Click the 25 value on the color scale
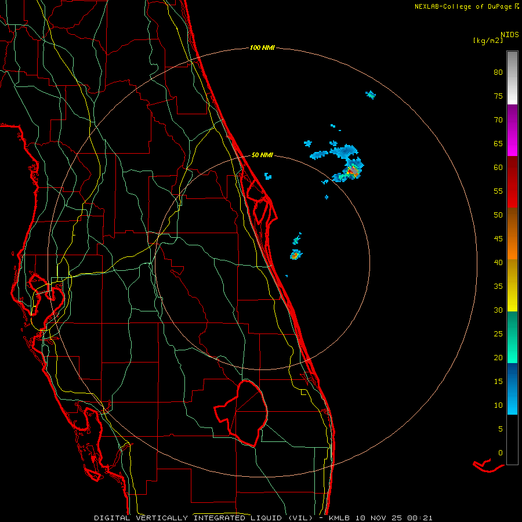522x522 pixels. coord(498,333)
